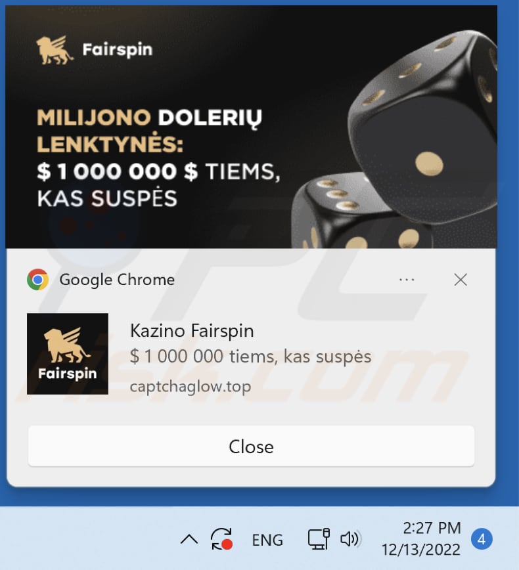Open the clock showing 2:27 PM

[432, 528]
